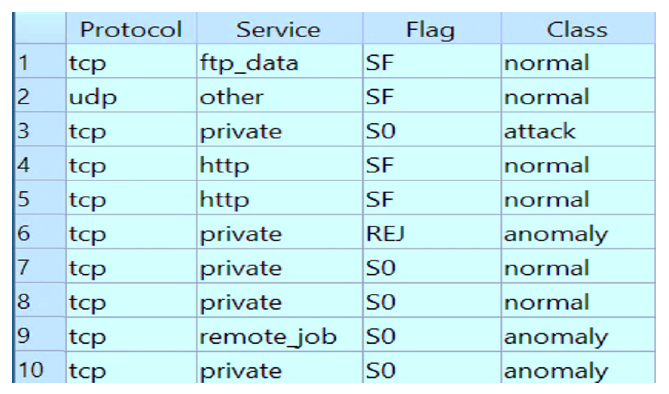Screen dimensions: 669x394
Task: Select row 5 tcp protocol cell
Action: click(87, 199)
